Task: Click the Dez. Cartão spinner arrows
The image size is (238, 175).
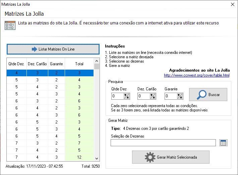Action: 153,96
